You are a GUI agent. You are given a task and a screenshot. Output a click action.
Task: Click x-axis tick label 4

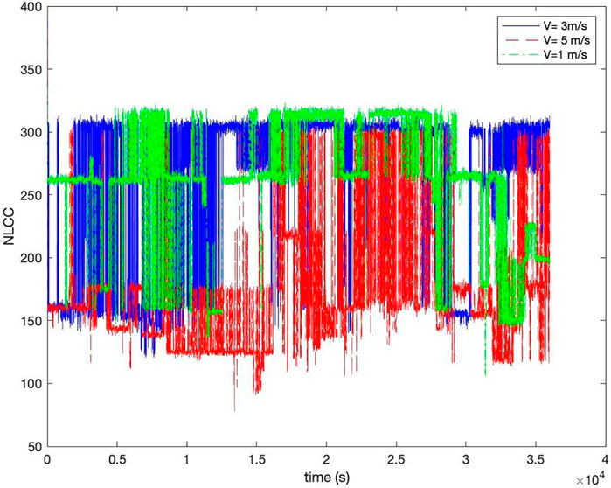click(x=605, y=459)
